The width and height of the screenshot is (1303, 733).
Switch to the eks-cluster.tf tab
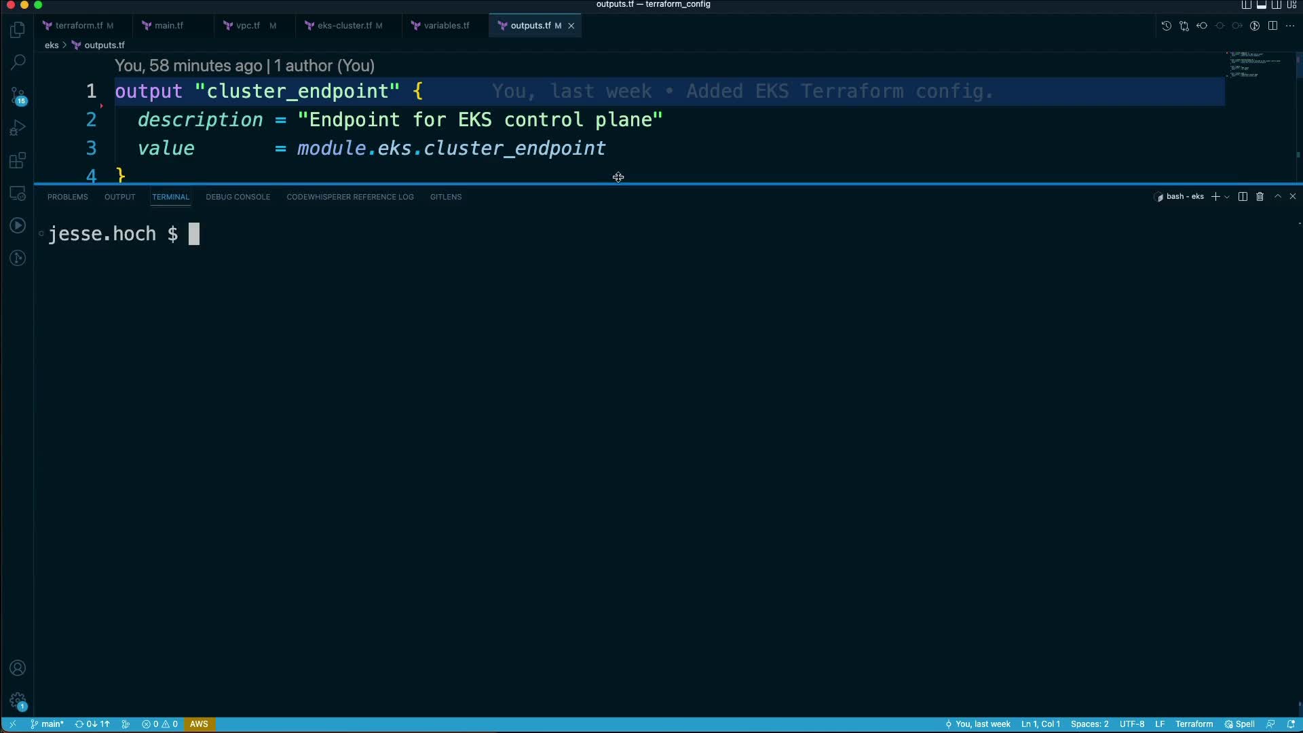344,26
